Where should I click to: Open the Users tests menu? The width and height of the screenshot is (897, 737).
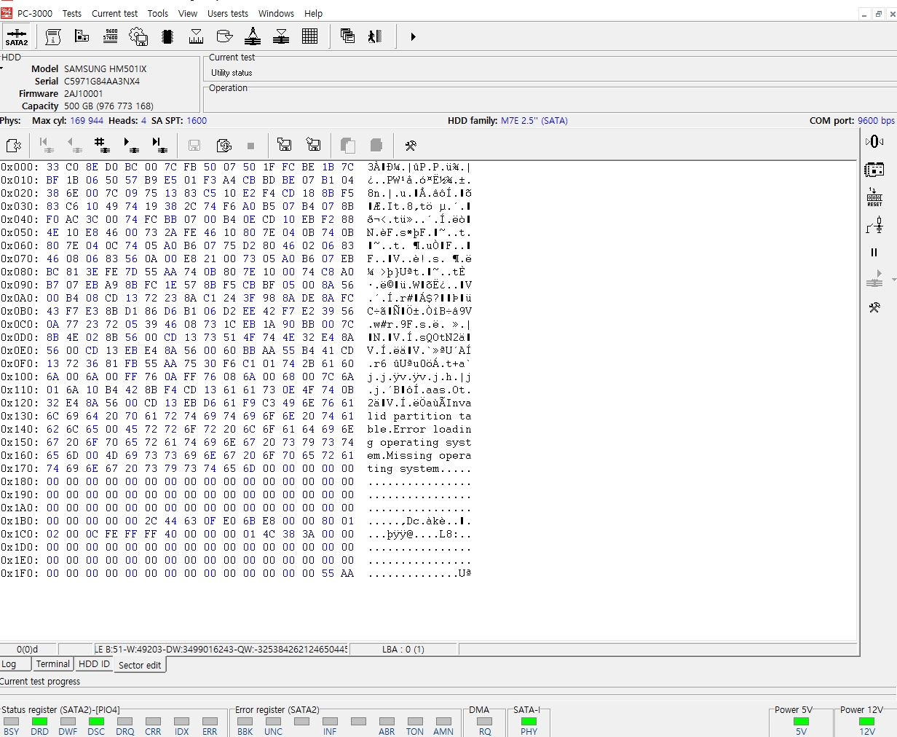tap(227, 13)
